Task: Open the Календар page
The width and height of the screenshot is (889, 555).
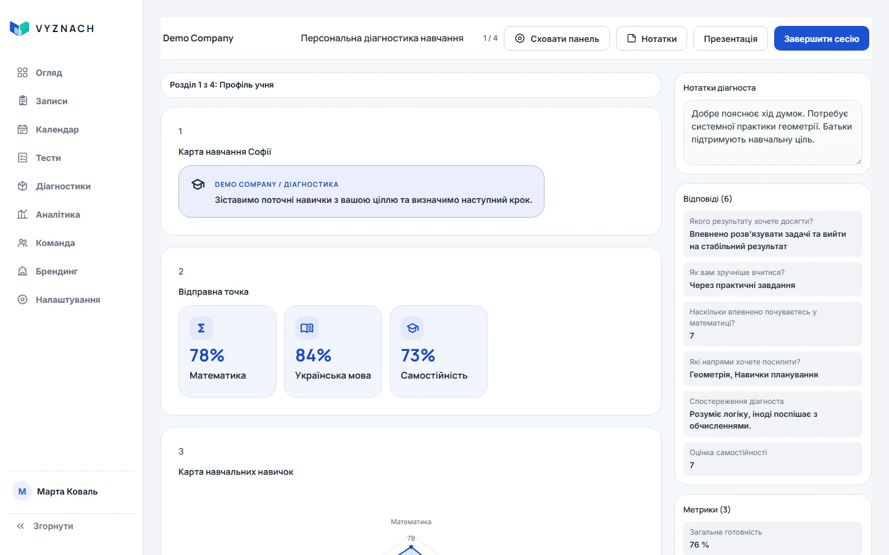Action: (72, 129)
